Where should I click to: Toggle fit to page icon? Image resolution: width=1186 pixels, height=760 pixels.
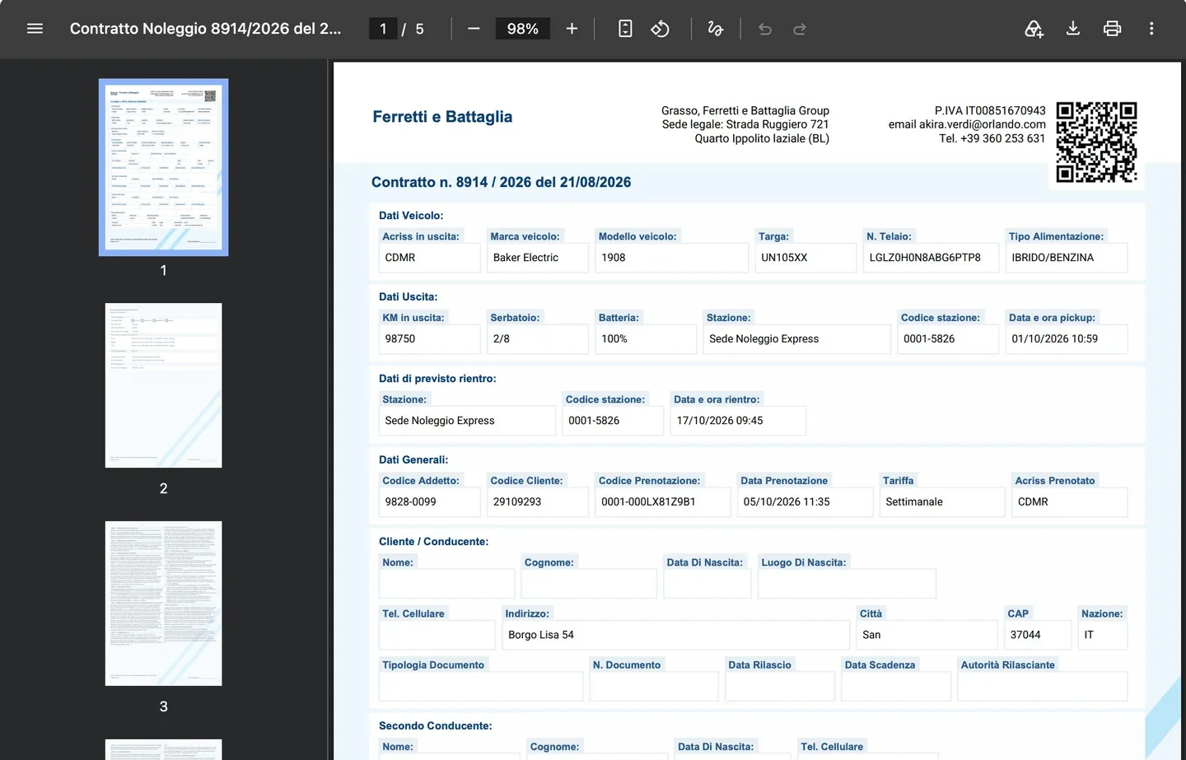tap(625, 29)
